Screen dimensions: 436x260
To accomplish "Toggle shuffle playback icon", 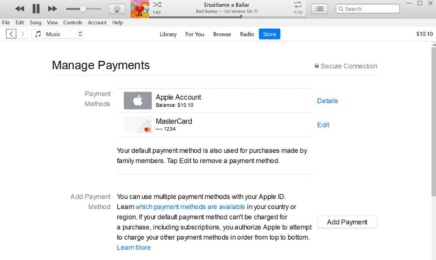I will (x=157, y=5).
